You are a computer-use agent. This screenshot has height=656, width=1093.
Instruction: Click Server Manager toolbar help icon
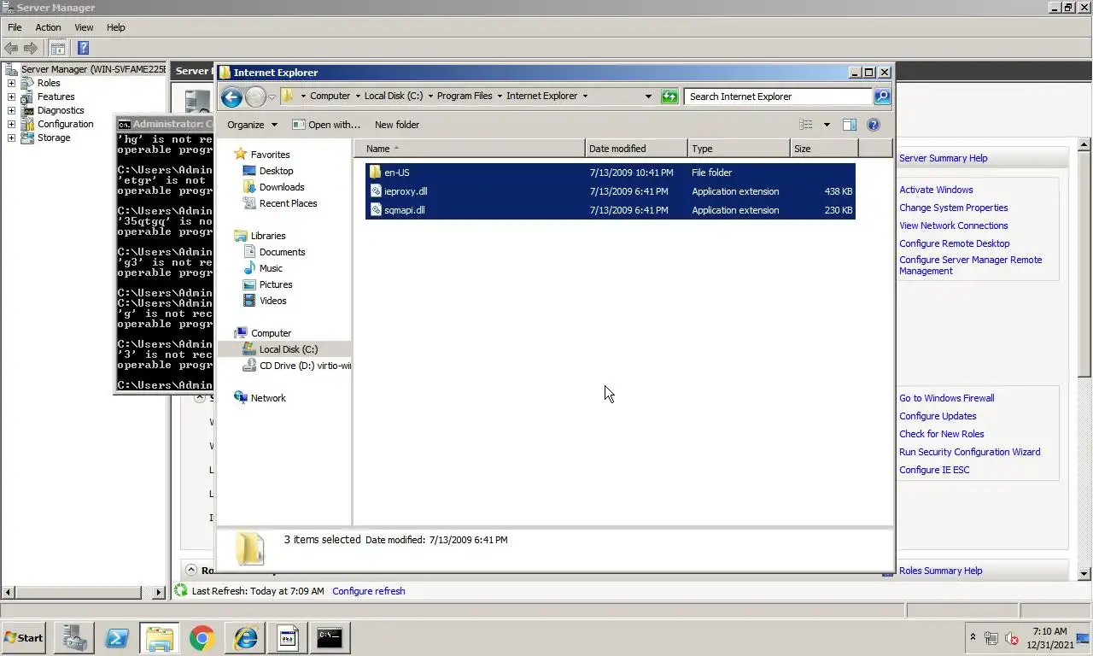[x=83, y=49]
